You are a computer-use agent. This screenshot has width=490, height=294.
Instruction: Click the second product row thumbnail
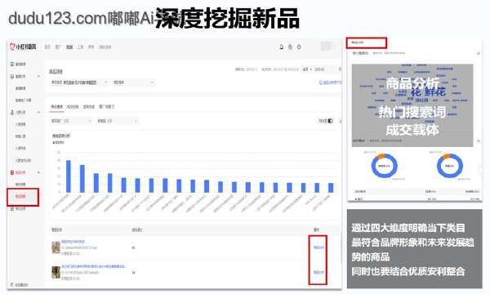click(x=56, y=272)
